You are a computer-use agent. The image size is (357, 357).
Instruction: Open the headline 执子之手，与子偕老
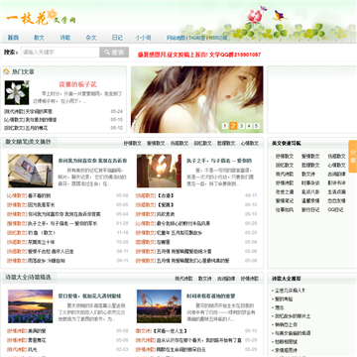coord(219,161)
